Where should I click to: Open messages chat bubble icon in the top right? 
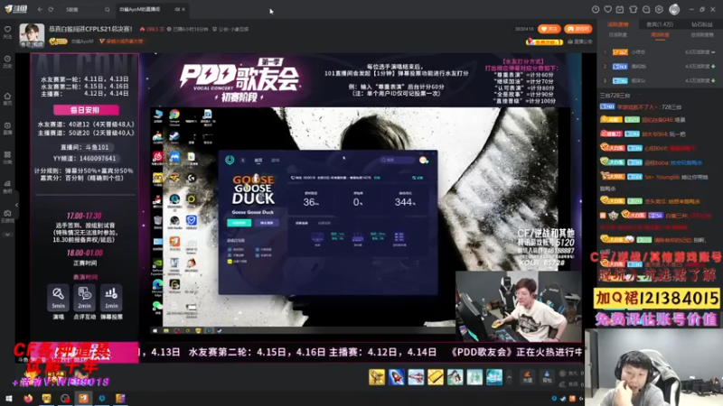point(646,9)
